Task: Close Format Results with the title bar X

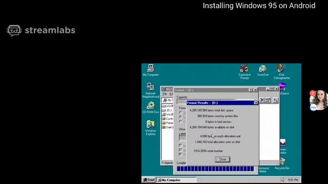Action: tap(256, 103)
